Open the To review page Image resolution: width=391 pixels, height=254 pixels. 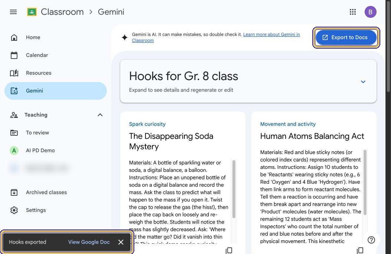click(x=56, y=133)
